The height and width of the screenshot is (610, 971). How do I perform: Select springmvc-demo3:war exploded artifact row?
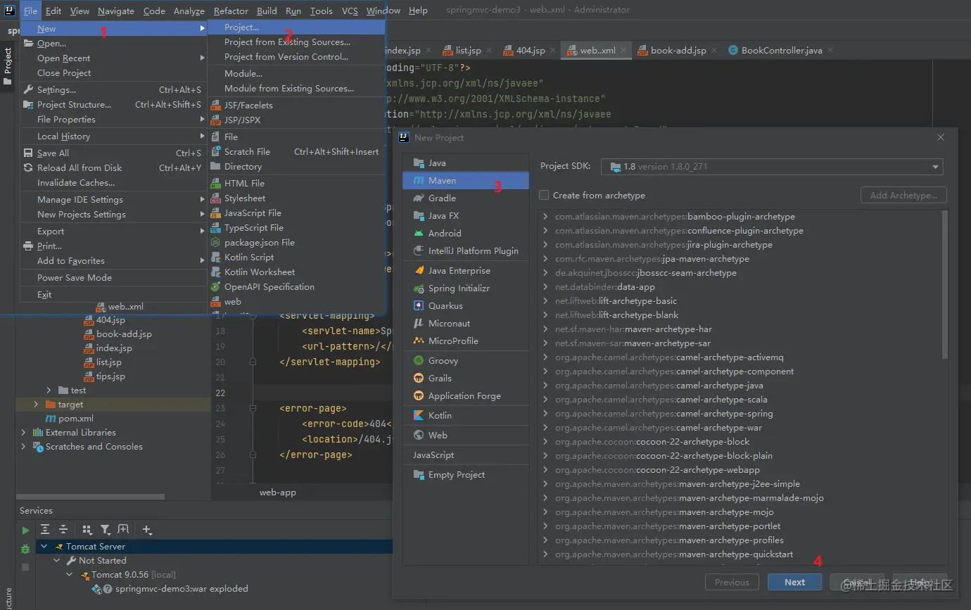pyautogui.click(x=182, y=589)
